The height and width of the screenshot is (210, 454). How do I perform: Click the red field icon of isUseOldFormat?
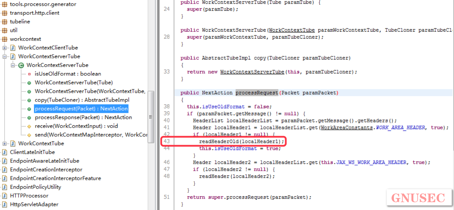coord(29,74)
